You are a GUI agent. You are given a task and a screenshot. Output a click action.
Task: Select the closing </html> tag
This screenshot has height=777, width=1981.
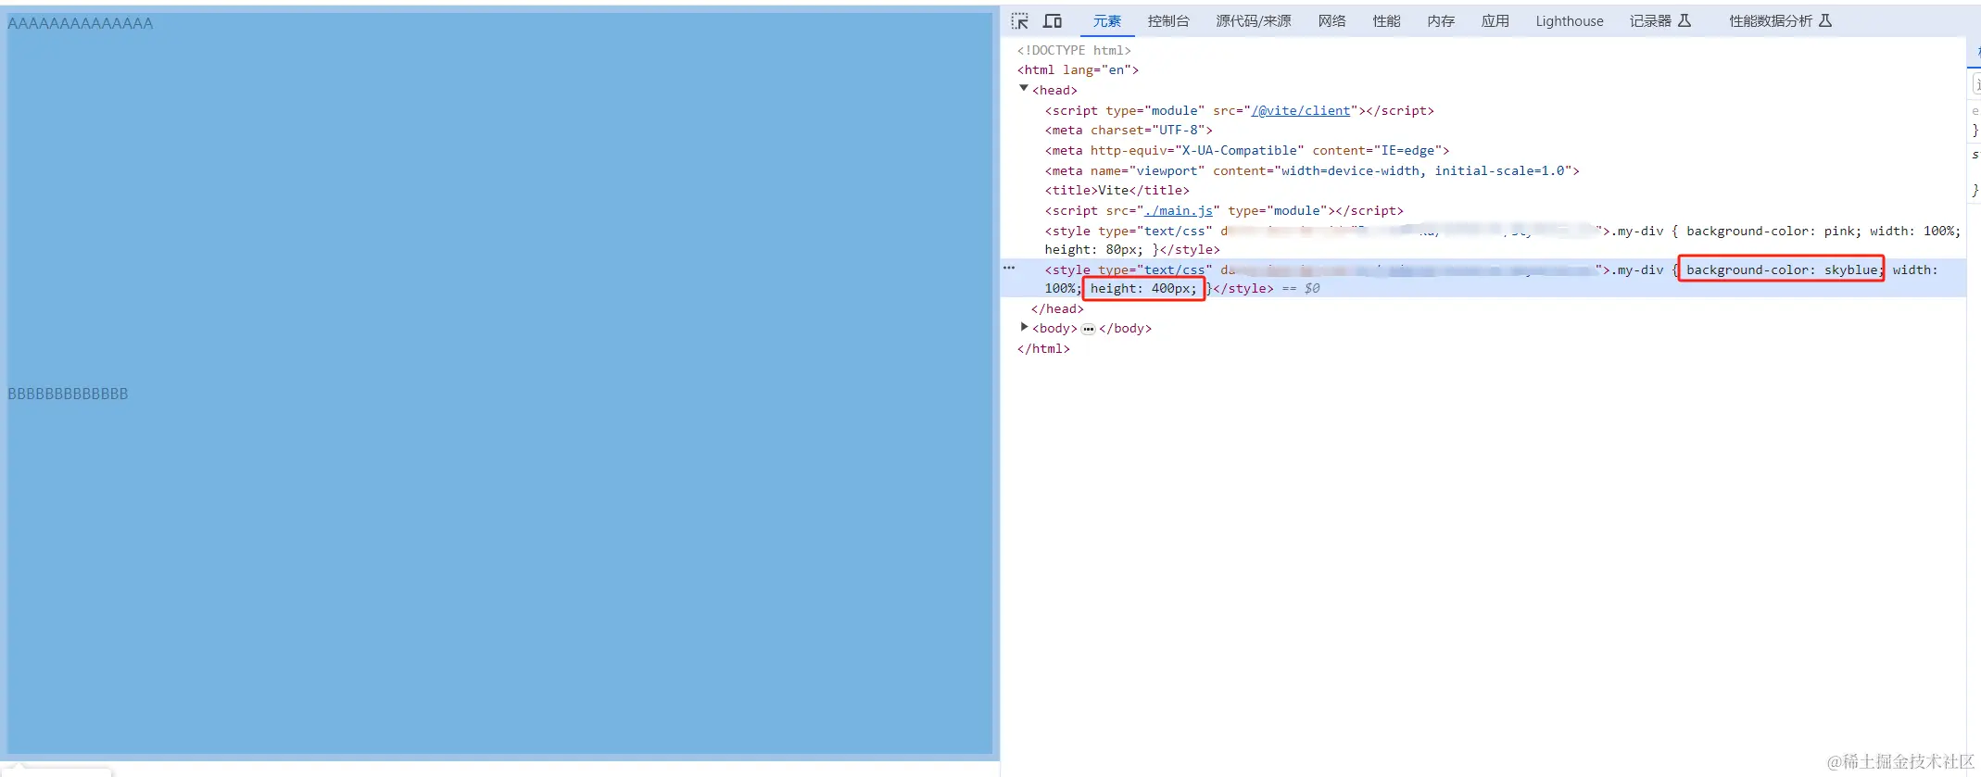(1043, 348)
